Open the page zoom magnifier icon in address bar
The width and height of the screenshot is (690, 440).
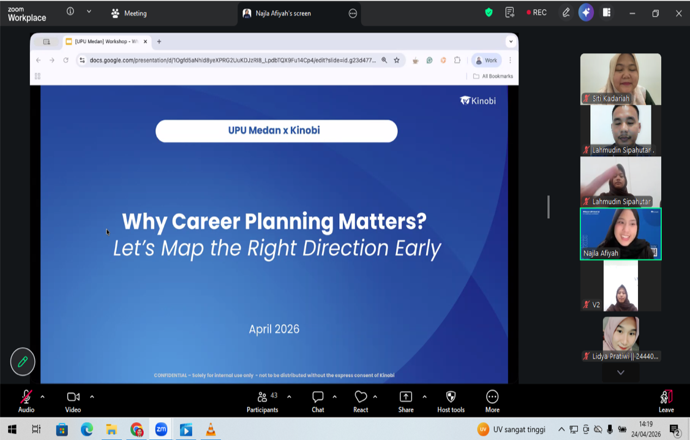(384, 60)
